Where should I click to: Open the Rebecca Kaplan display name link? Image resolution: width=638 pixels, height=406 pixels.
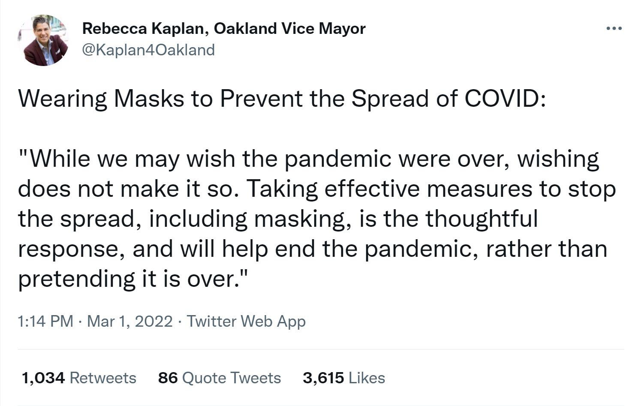tap(141, 29)
